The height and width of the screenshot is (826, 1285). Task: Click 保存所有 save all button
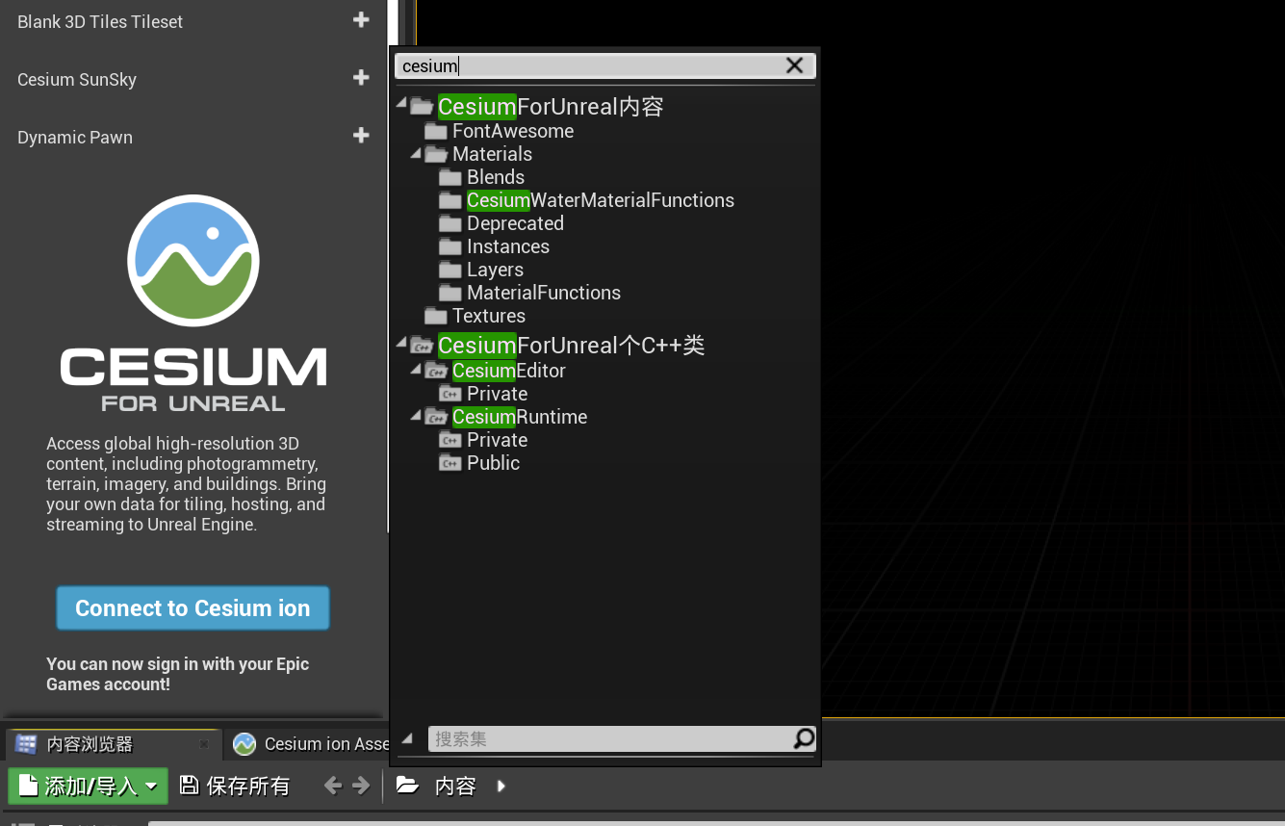tap(235, 786)
